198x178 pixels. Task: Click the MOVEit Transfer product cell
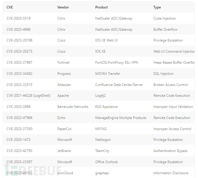(x=108, y=74)
